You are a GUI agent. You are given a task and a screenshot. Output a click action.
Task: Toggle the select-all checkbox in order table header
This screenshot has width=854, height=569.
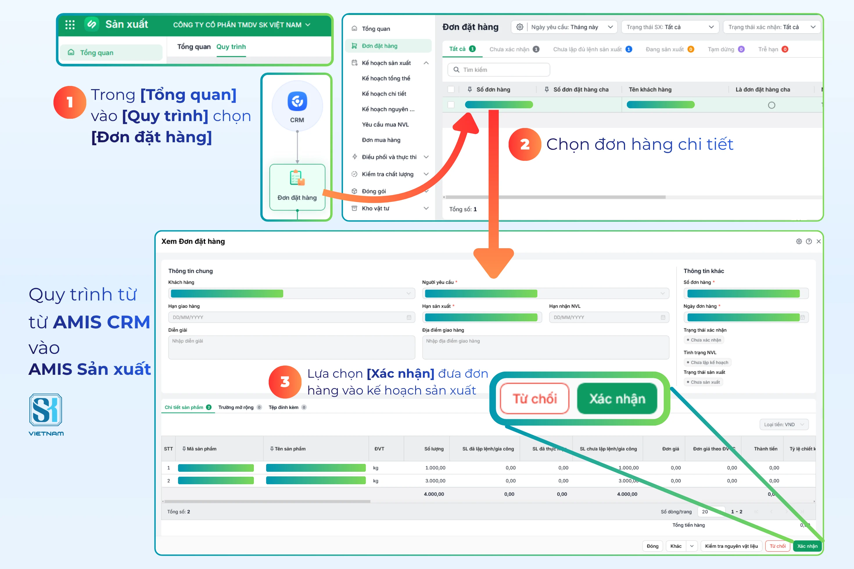pos(451,89)
